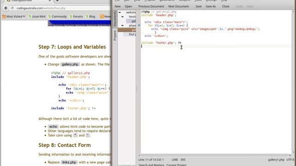Collapse the html folder node
The image size is (296, 166).
point(123,17)
